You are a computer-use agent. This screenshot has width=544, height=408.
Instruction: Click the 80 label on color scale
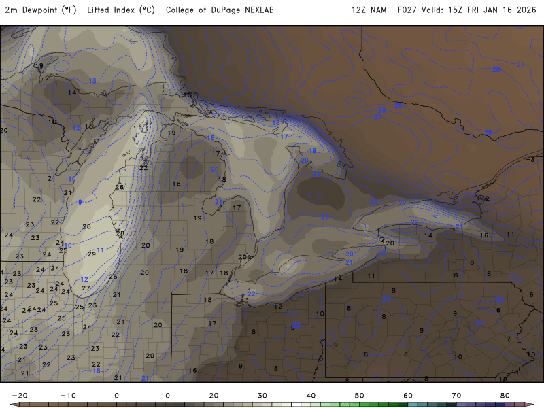click(x=505, y=396)
